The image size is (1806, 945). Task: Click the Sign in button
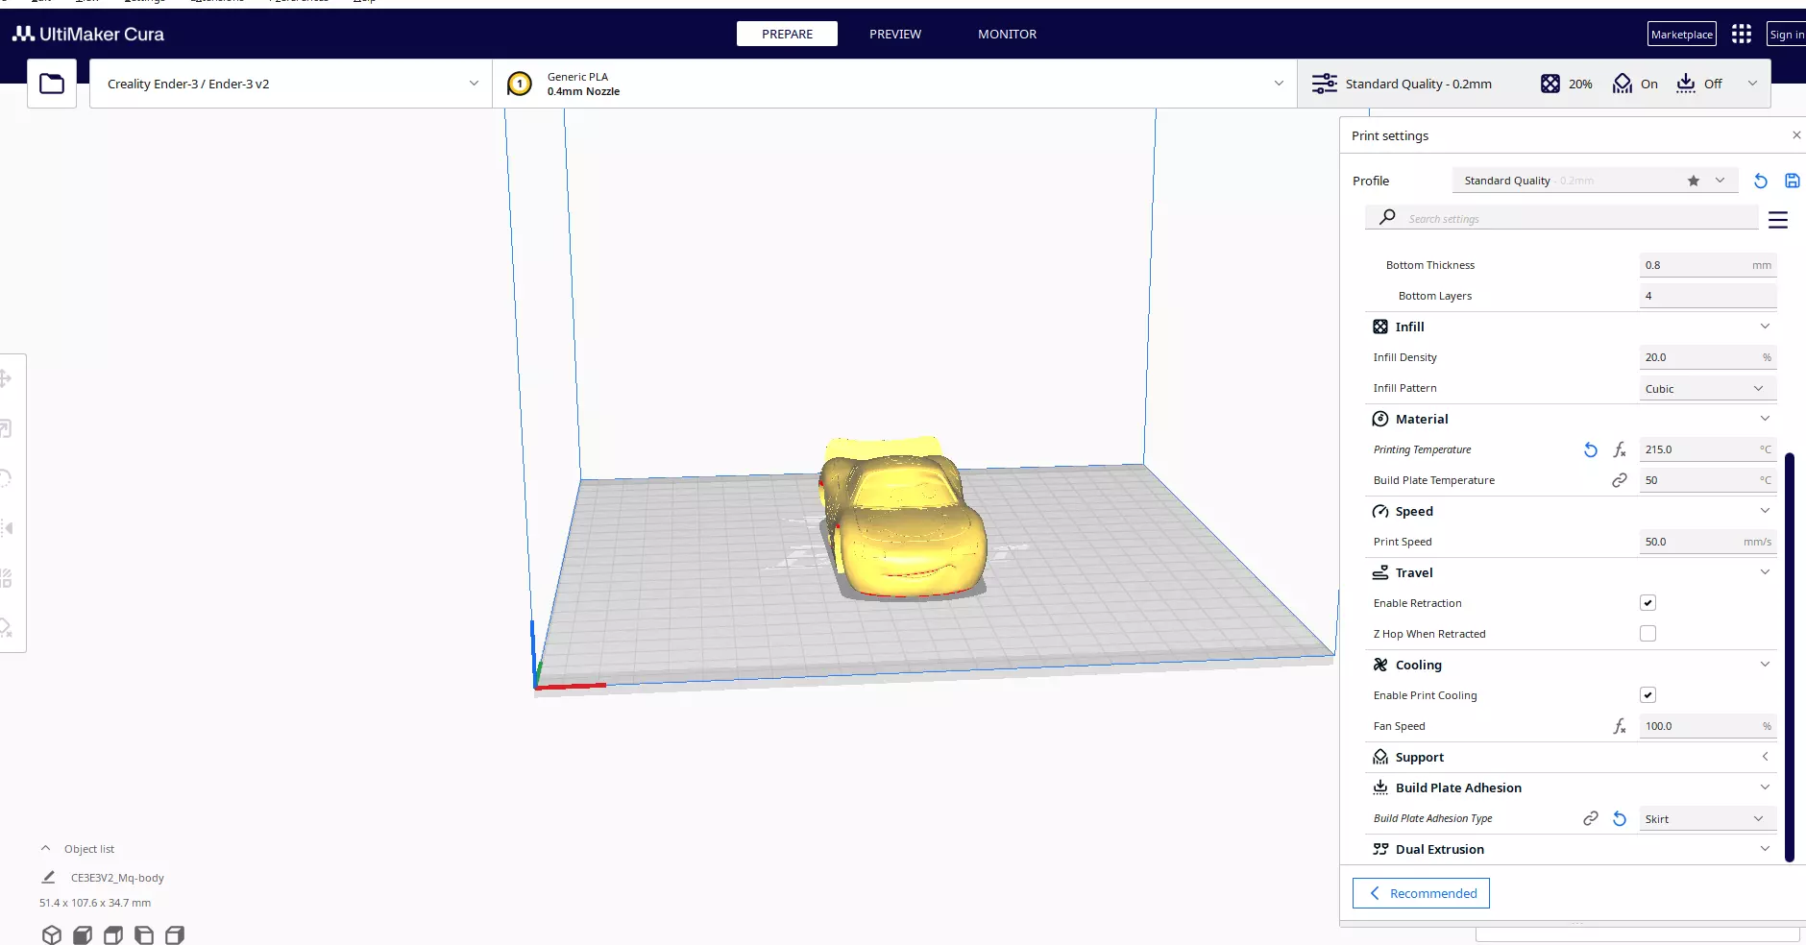tap(1787, 34)
